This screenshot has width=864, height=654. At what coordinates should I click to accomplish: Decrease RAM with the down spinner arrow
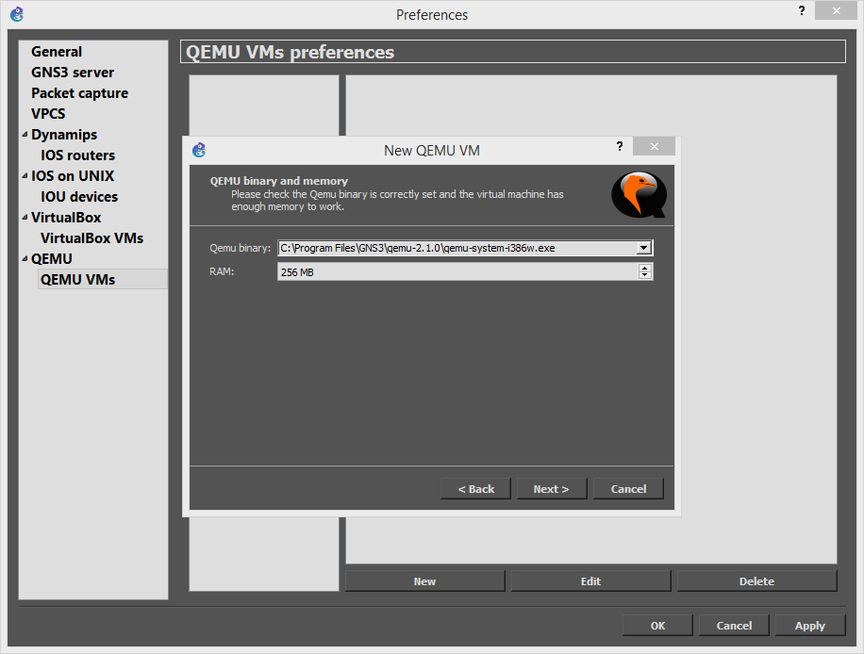[x=644, y=275]
